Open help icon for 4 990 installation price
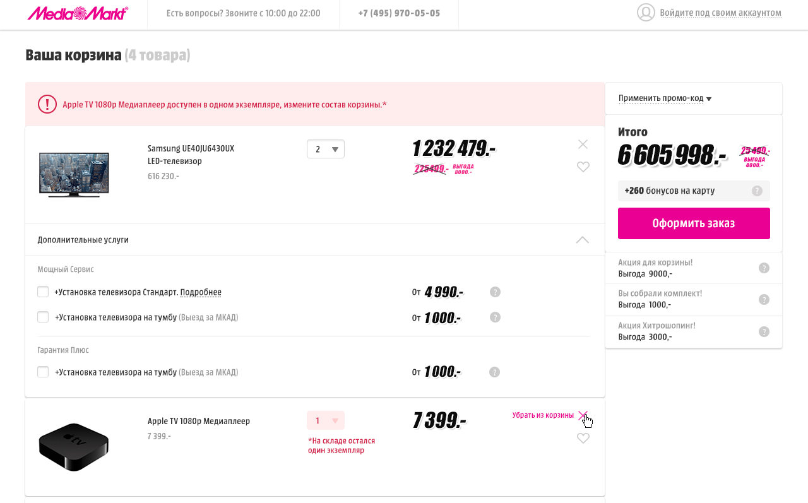Viewport: 808px width, 503px height. coord(495,292)
